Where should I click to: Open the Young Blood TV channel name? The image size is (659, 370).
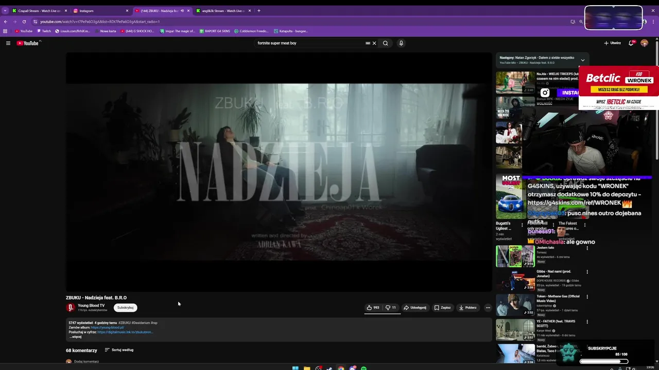pyautogui.click(x=91, y=306)
